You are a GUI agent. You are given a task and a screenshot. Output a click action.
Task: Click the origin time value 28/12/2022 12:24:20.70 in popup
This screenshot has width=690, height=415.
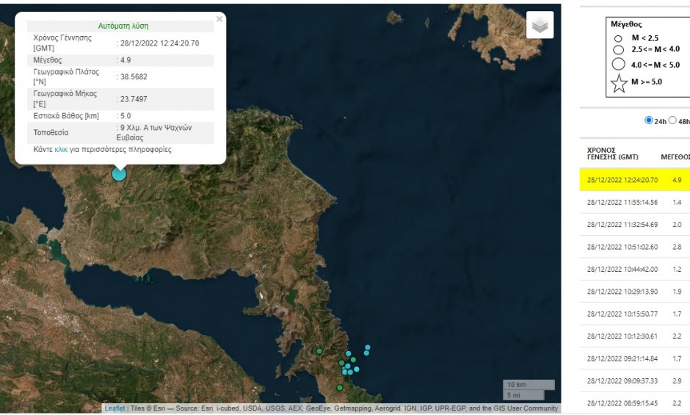[x=159, y=43]
